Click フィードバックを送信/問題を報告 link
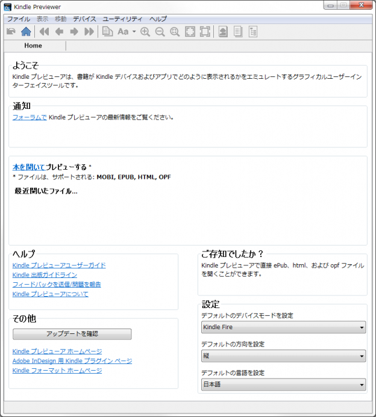 click(x=57, y=284)
